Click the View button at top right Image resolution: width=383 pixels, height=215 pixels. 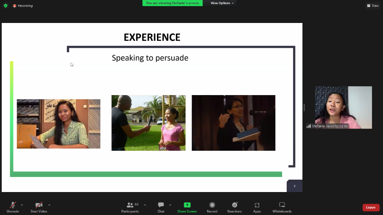(372, 6)
